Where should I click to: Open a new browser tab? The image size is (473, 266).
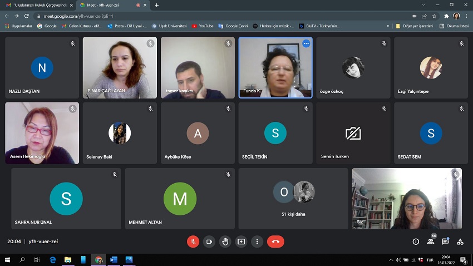[x=157, y=5]
